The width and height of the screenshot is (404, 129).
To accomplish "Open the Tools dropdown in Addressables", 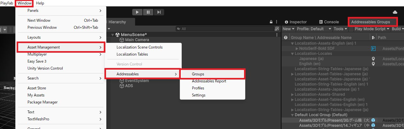I will pos(340,29).
